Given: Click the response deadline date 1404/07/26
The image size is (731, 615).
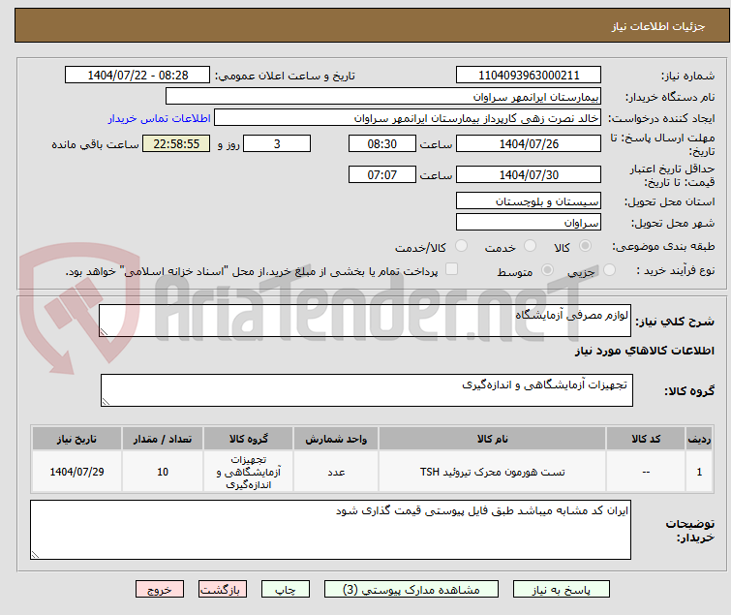Looking at the screenshot, I should [529, 143].
